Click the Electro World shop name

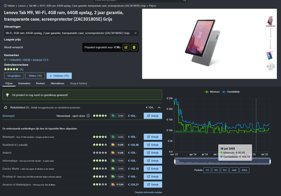(x=11, y=169)
